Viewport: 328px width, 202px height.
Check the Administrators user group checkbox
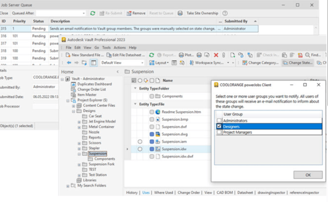click(x=219, y=120)
